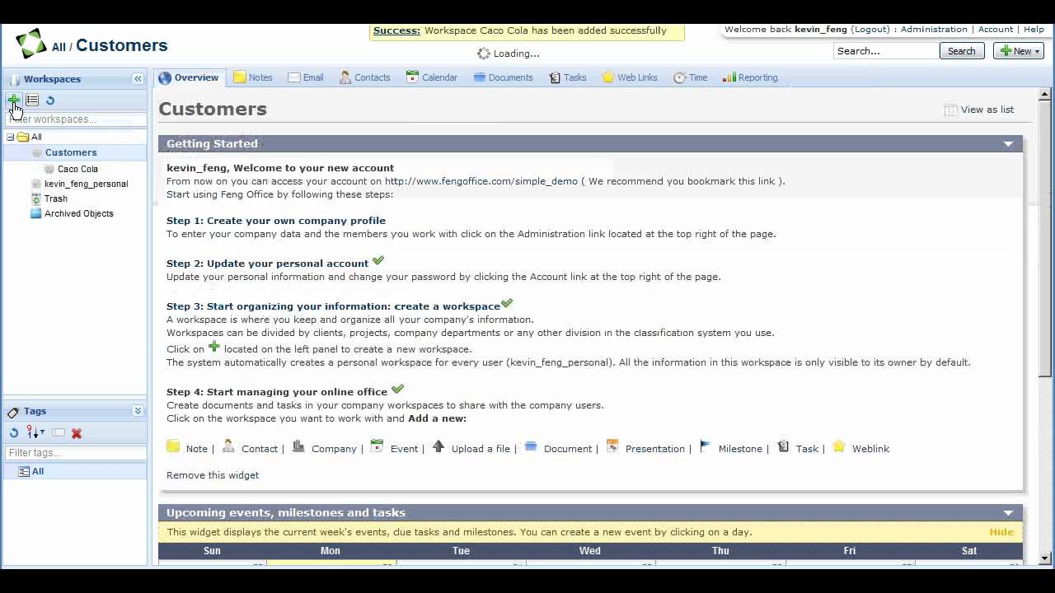This screenshot has height=593, width=1055.
Task: Collapse Upcoming events widget
Action: [1008, 513]
